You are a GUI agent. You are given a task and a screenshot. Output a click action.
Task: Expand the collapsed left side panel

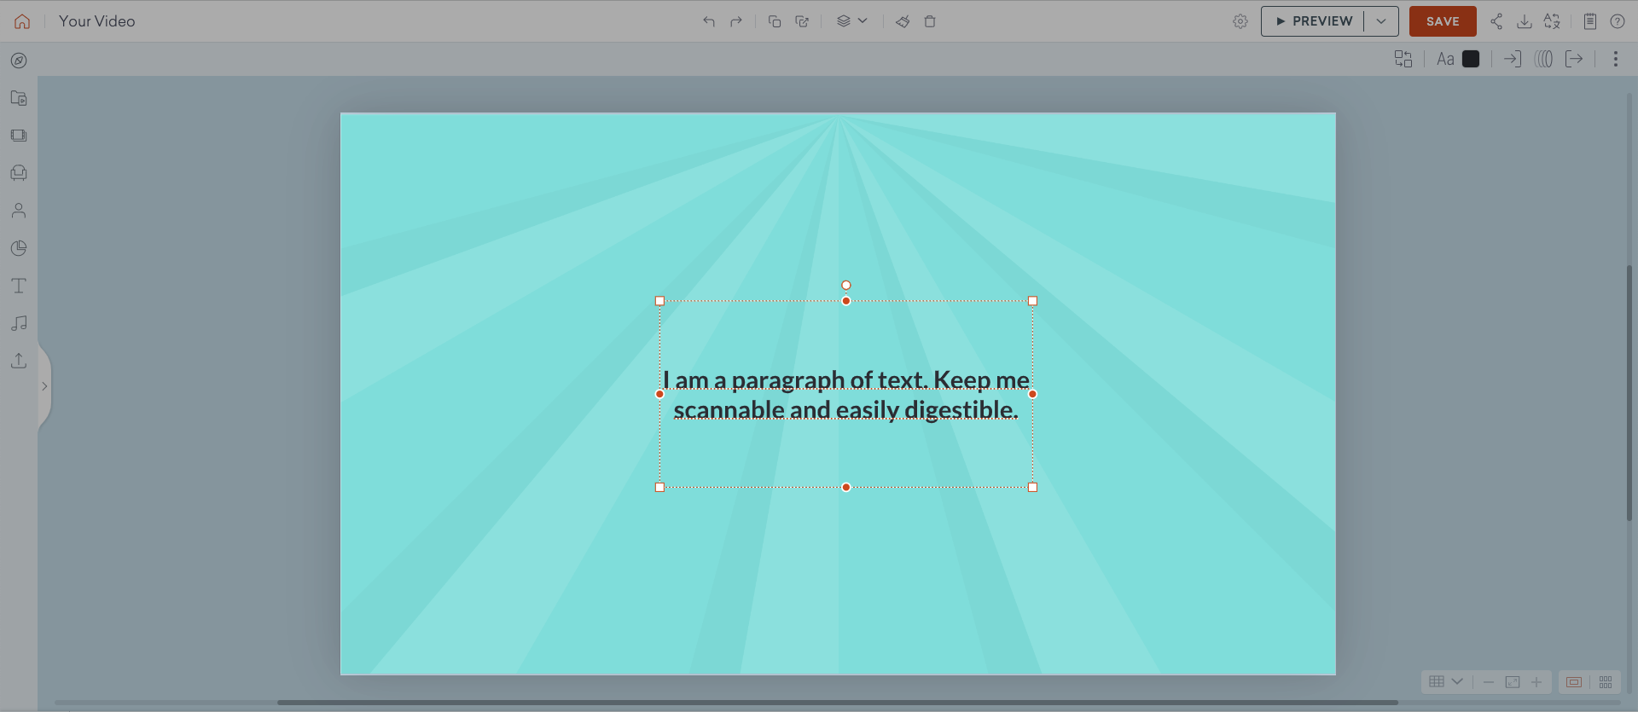click(44, 386)
